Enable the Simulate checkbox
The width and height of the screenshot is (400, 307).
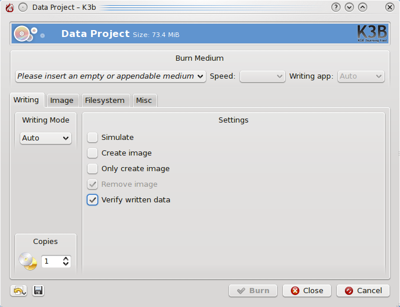(93, 138)
